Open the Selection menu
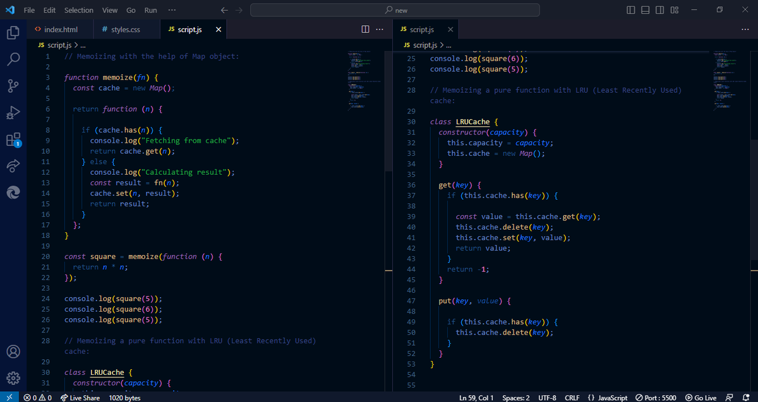 point(78,9)
